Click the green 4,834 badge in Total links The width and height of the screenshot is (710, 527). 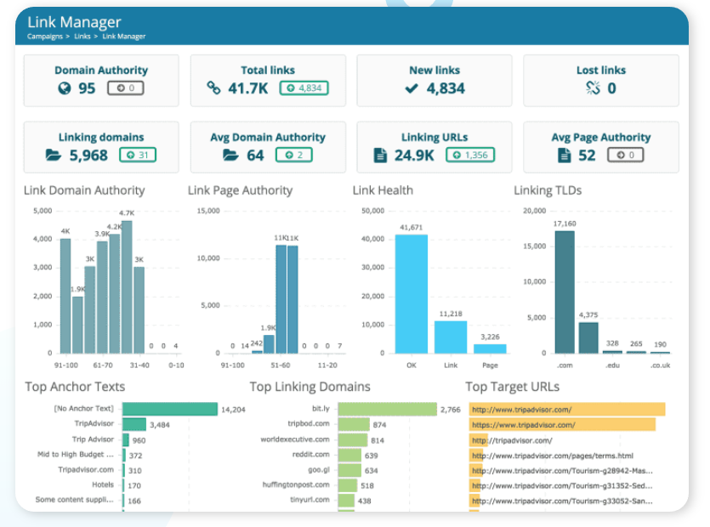[x=304, y=88]
